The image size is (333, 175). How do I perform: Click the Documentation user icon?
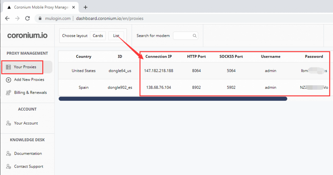coord(8,154)
